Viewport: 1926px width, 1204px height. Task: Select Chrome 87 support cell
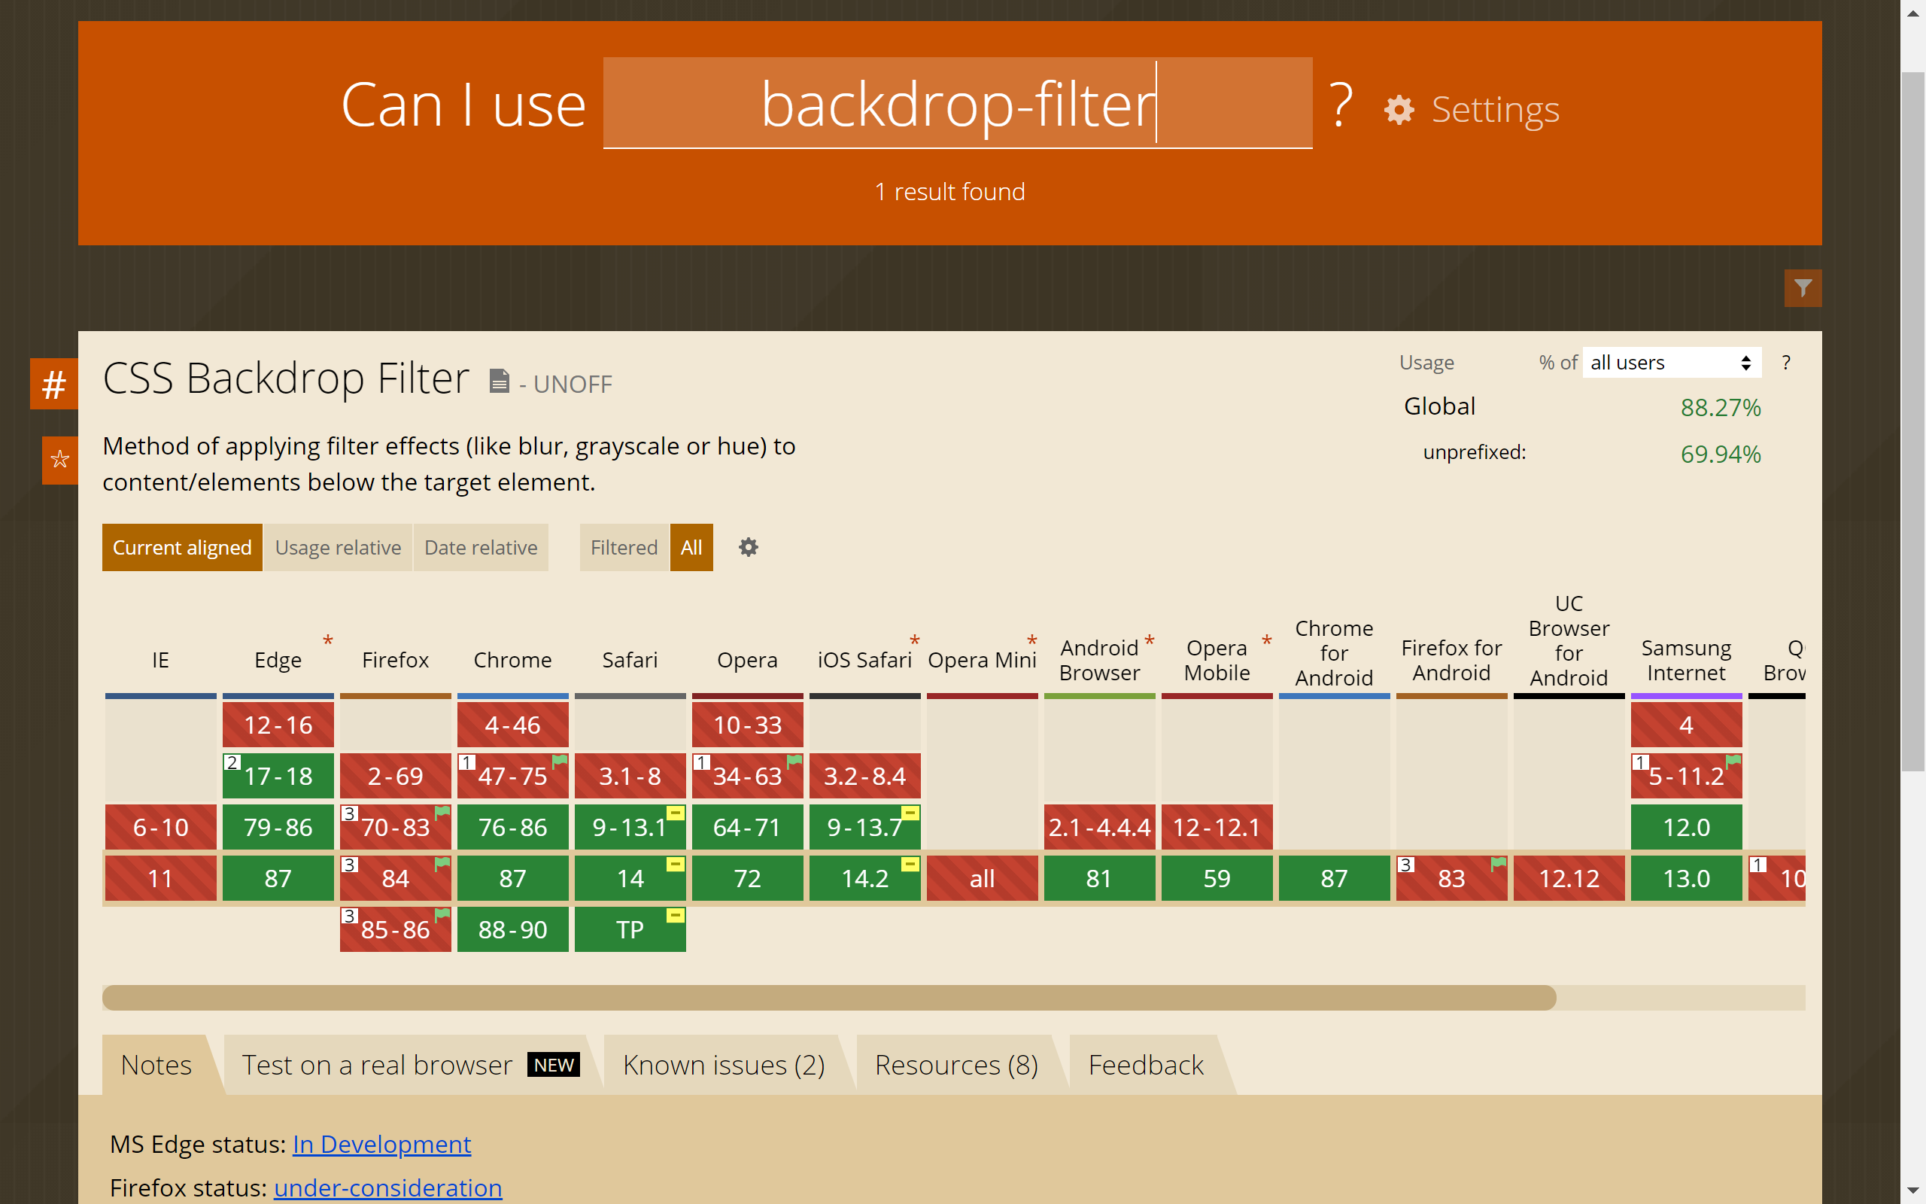pos(512,878)
